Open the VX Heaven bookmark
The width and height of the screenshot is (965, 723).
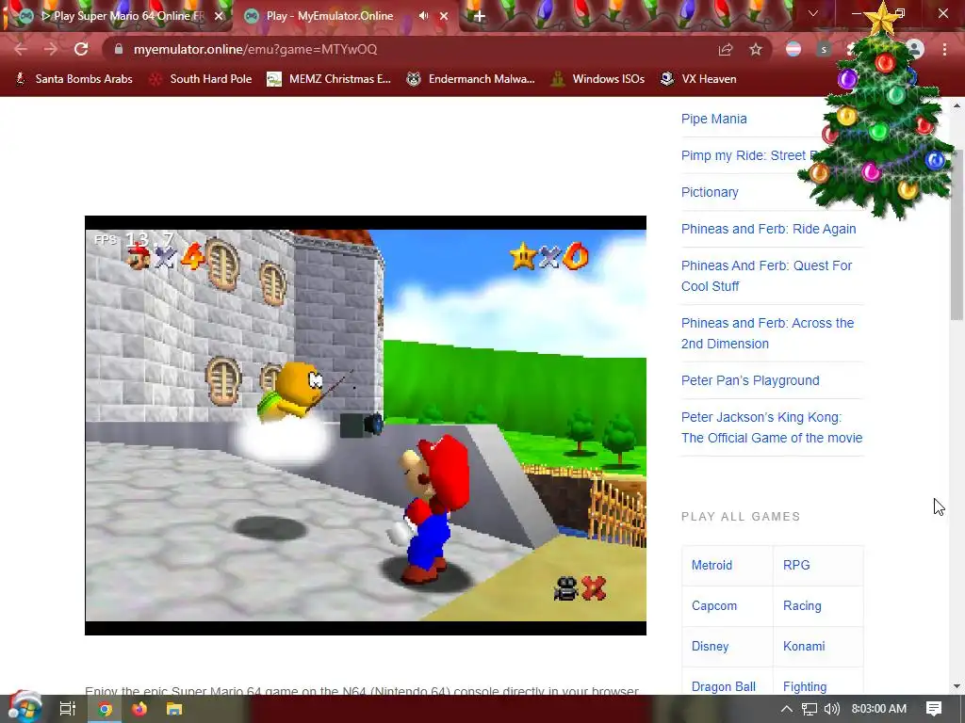[x=698, y=79]
